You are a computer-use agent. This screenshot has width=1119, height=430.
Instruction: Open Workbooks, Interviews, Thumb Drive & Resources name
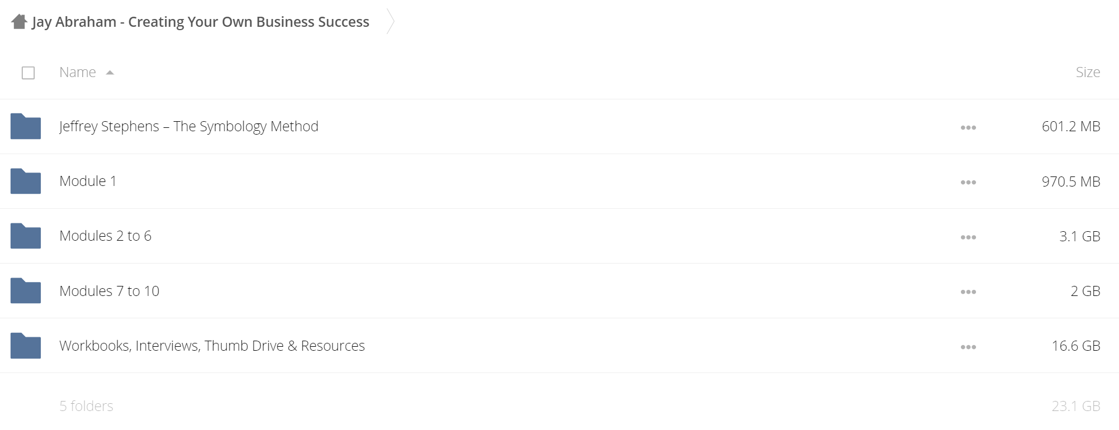coord(212,346)
